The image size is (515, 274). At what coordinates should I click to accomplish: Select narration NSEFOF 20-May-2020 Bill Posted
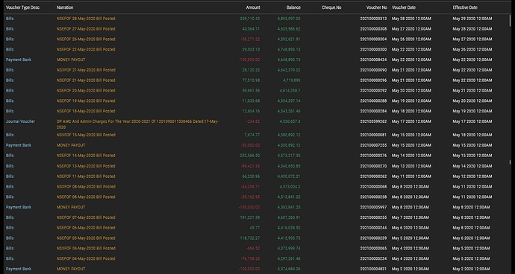point(86,90)
